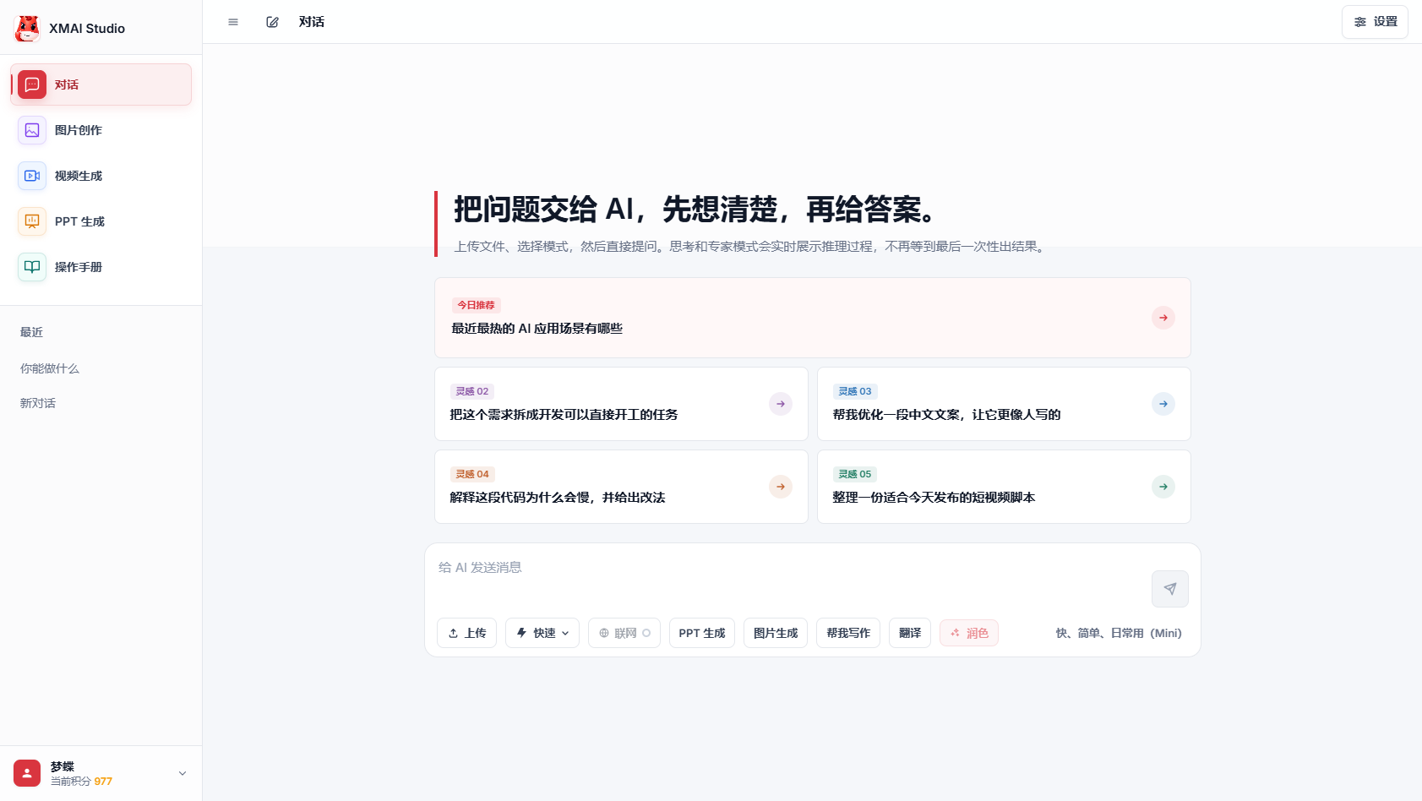This screenshot has width=1422, height=801.
Task: Toggle the sidebar with hamburger icon
Action: pos(233,22)
